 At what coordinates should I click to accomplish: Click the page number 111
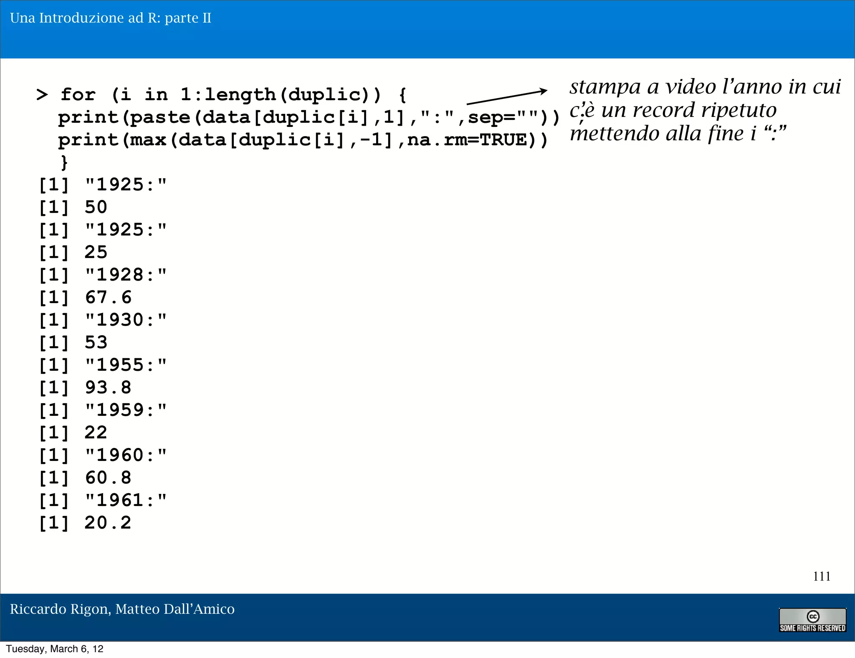pos(821,576)
